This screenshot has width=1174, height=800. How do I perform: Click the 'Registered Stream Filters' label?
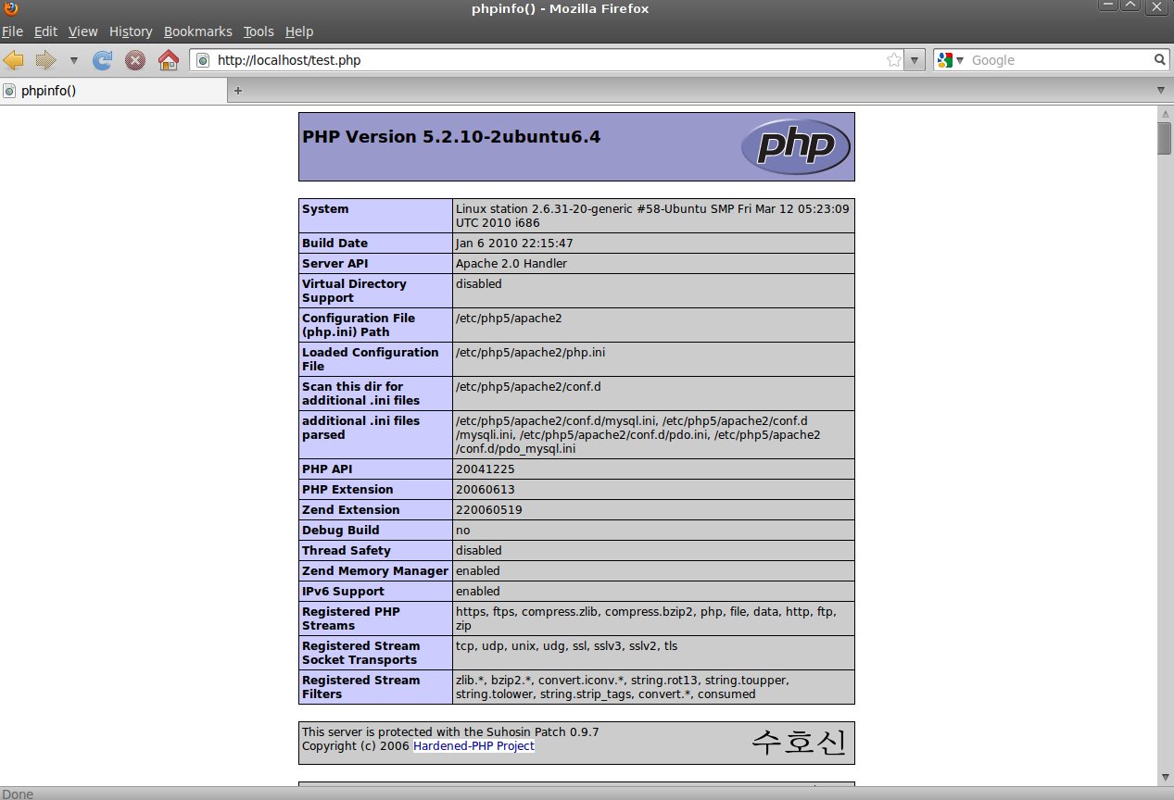click(361, 687)
